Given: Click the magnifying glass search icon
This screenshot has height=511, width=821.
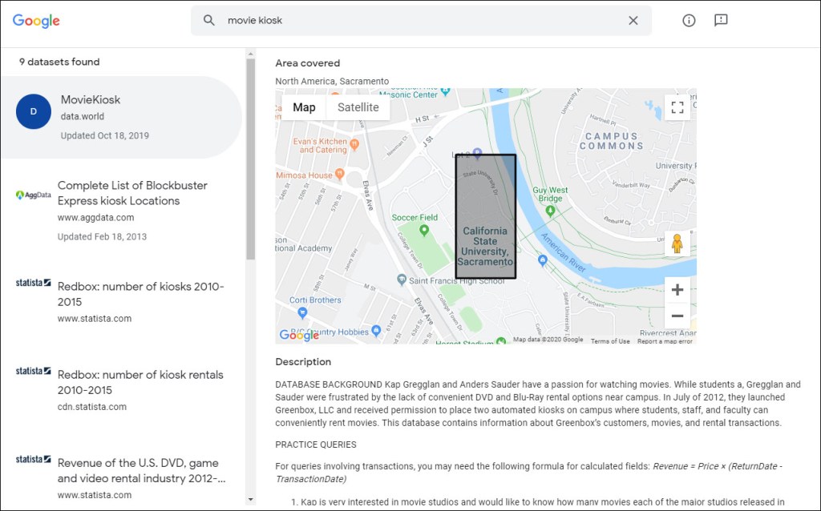Looking at the screenshot, I should tap(209, 20).
